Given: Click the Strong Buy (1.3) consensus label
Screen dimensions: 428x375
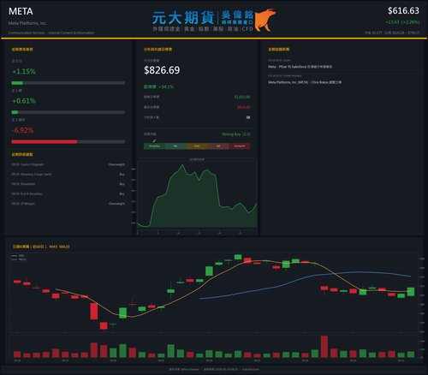Looking at the screenshot, I should [236, 134].
